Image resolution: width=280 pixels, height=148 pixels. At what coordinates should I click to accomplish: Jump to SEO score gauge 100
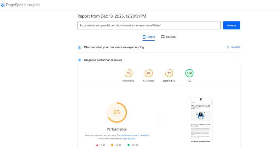pos(189,73)
